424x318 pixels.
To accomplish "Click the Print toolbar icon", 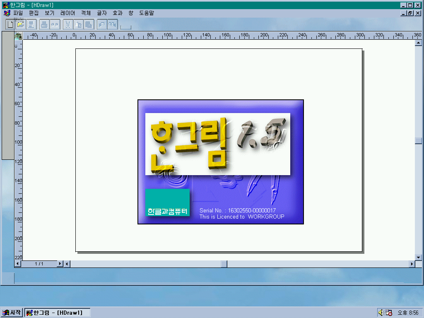I will click(x=44, y=24).
